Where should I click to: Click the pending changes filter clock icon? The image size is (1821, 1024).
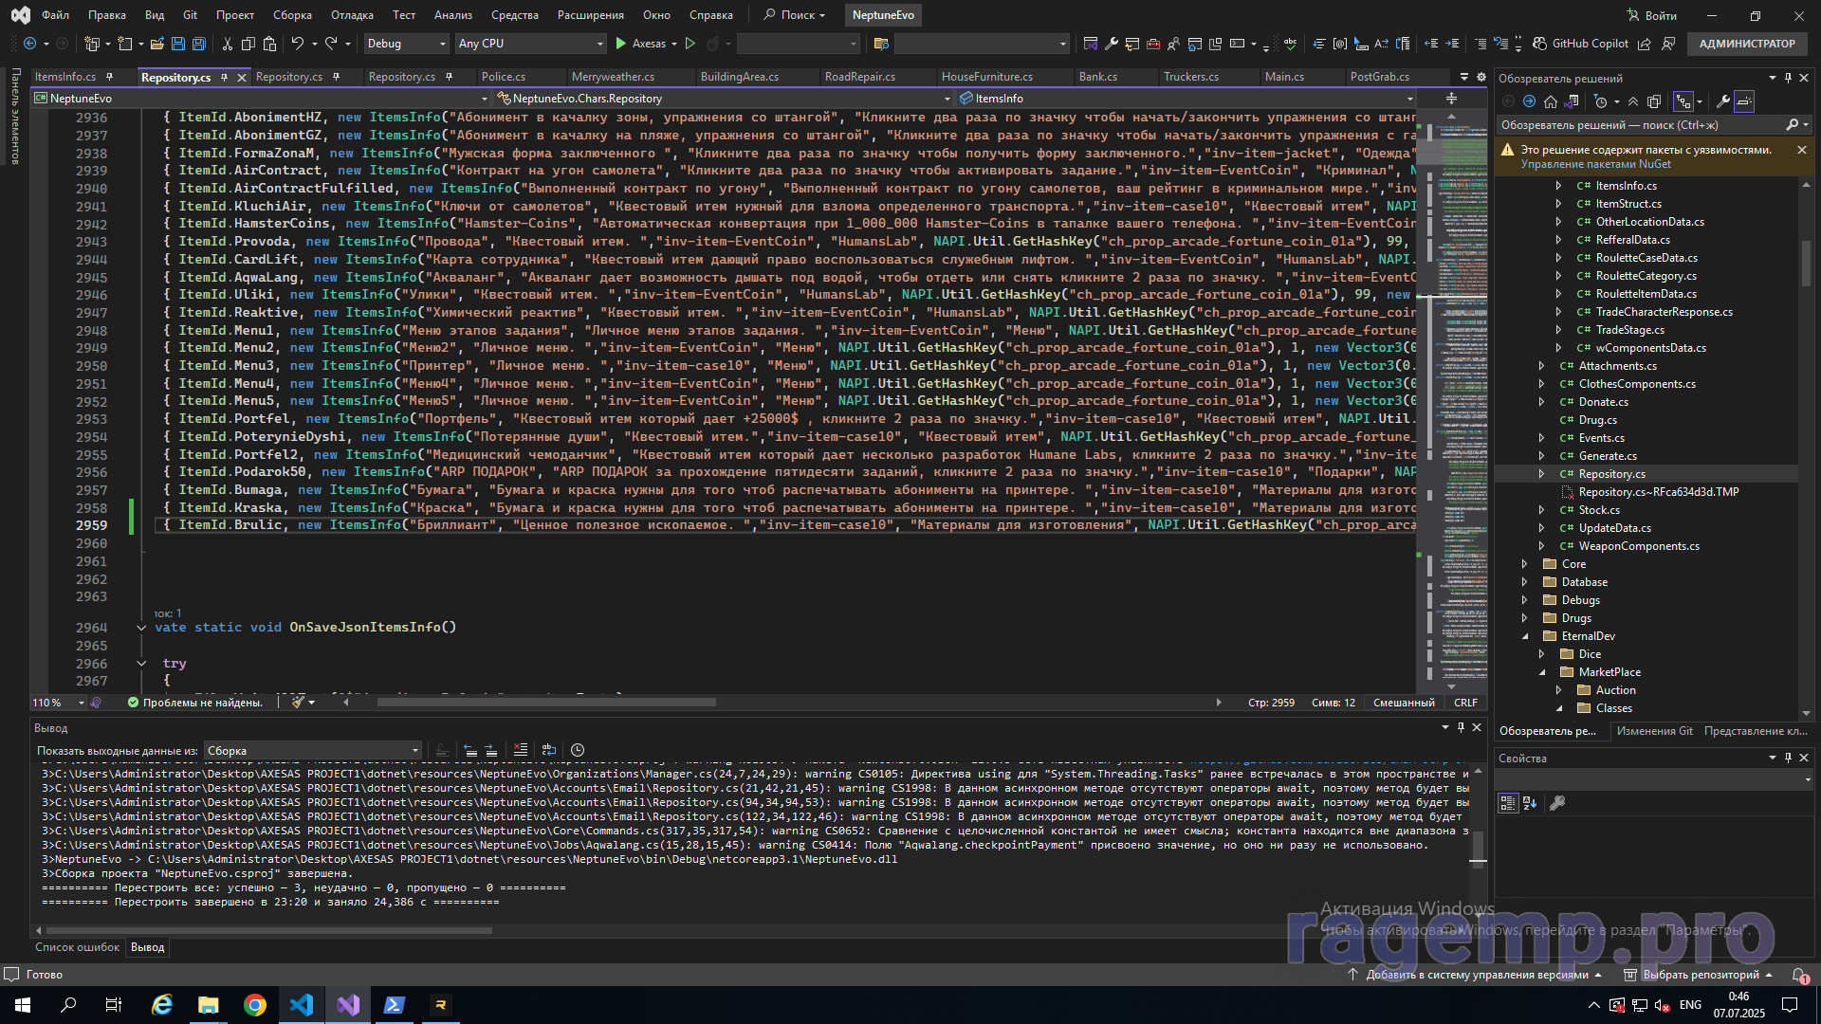(x=1602, y=101)
